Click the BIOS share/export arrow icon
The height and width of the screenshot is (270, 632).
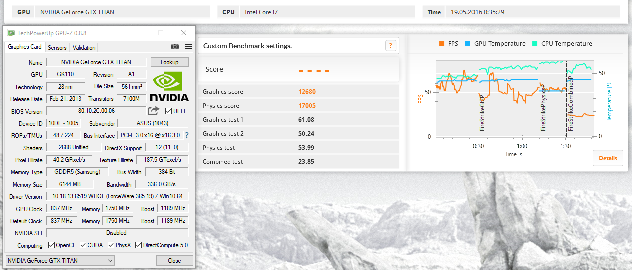tap(154, 111)
